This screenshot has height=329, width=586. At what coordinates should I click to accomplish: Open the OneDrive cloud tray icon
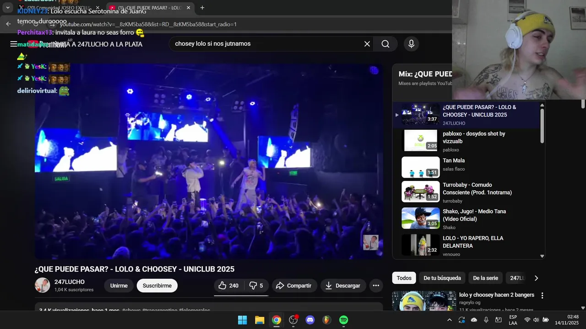point(474,320)
